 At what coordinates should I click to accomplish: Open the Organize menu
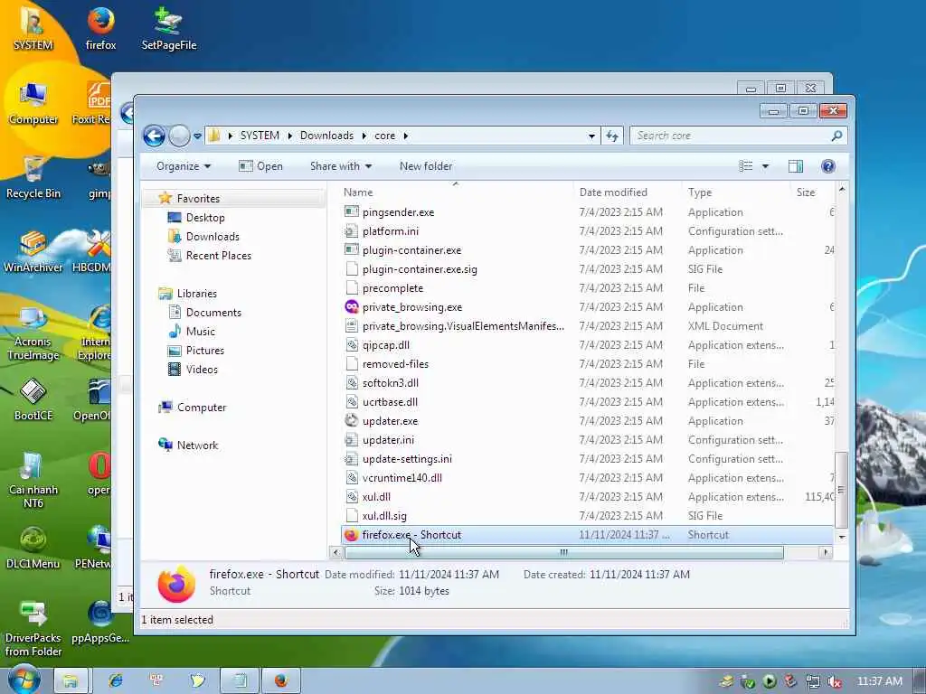183,166
